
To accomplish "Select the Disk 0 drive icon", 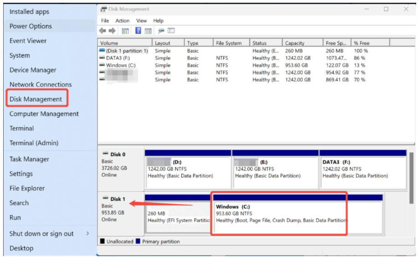I will (105, 154).
